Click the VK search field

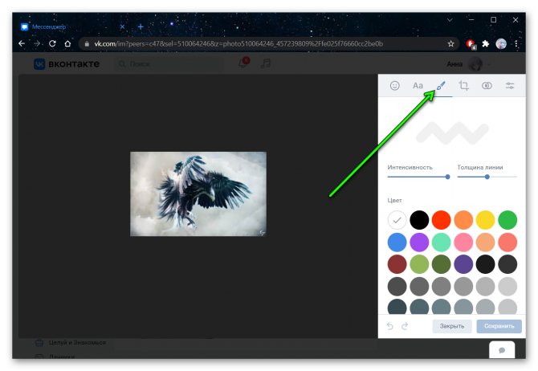[168, 63]
